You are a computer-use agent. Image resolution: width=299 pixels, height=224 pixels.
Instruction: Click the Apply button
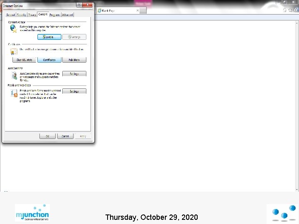(83, 136)
